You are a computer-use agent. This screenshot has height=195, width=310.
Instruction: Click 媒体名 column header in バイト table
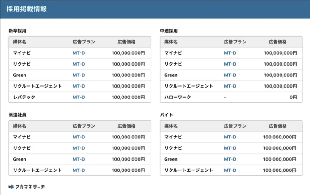click(171, 126)
